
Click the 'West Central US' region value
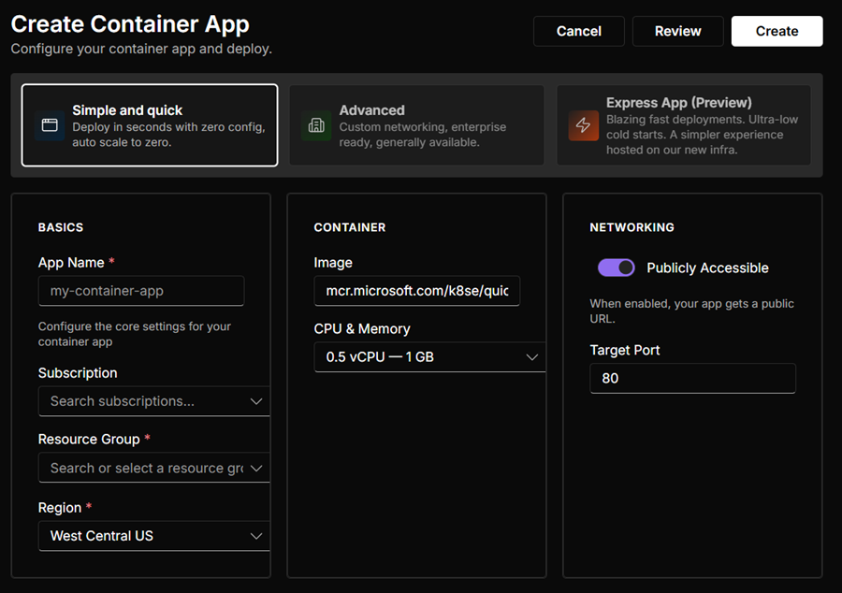(x=101, y=536)
